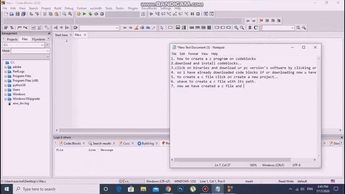The image size is (345, 194).
Task: Click Notepad horizontal scrollbar thumb
Action: pos(232,160)
